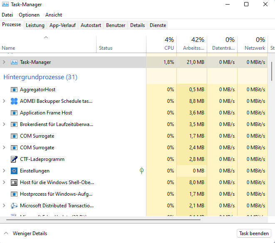The height and width of the screenshot is (243, 275).
Task: Switch to the Autostart tab
Action: click(91, 25)
